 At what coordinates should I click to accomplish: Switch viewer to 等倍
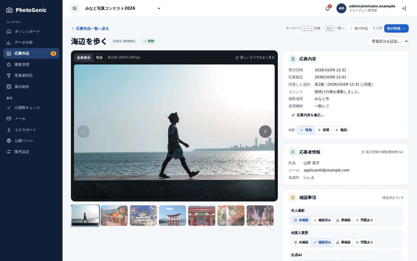point(99,58)
